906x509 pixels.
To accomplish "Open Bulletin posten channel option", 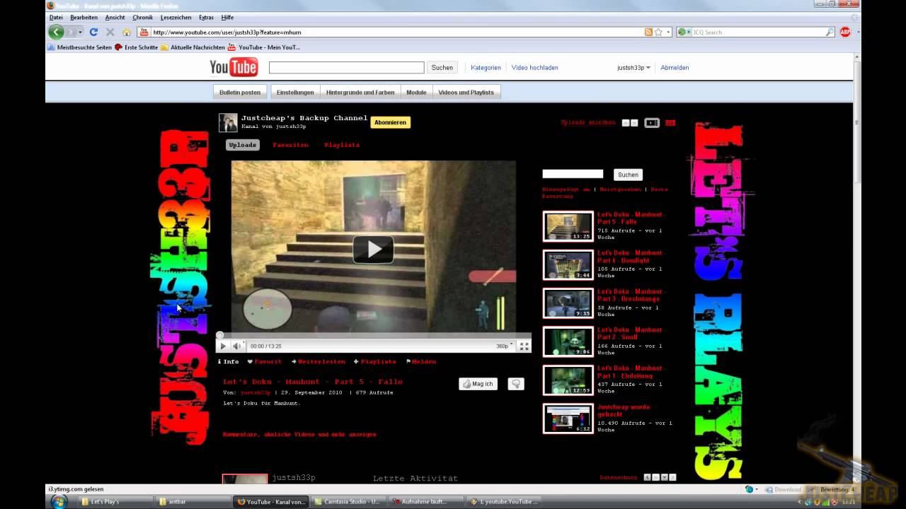I will tap(240, 92).
